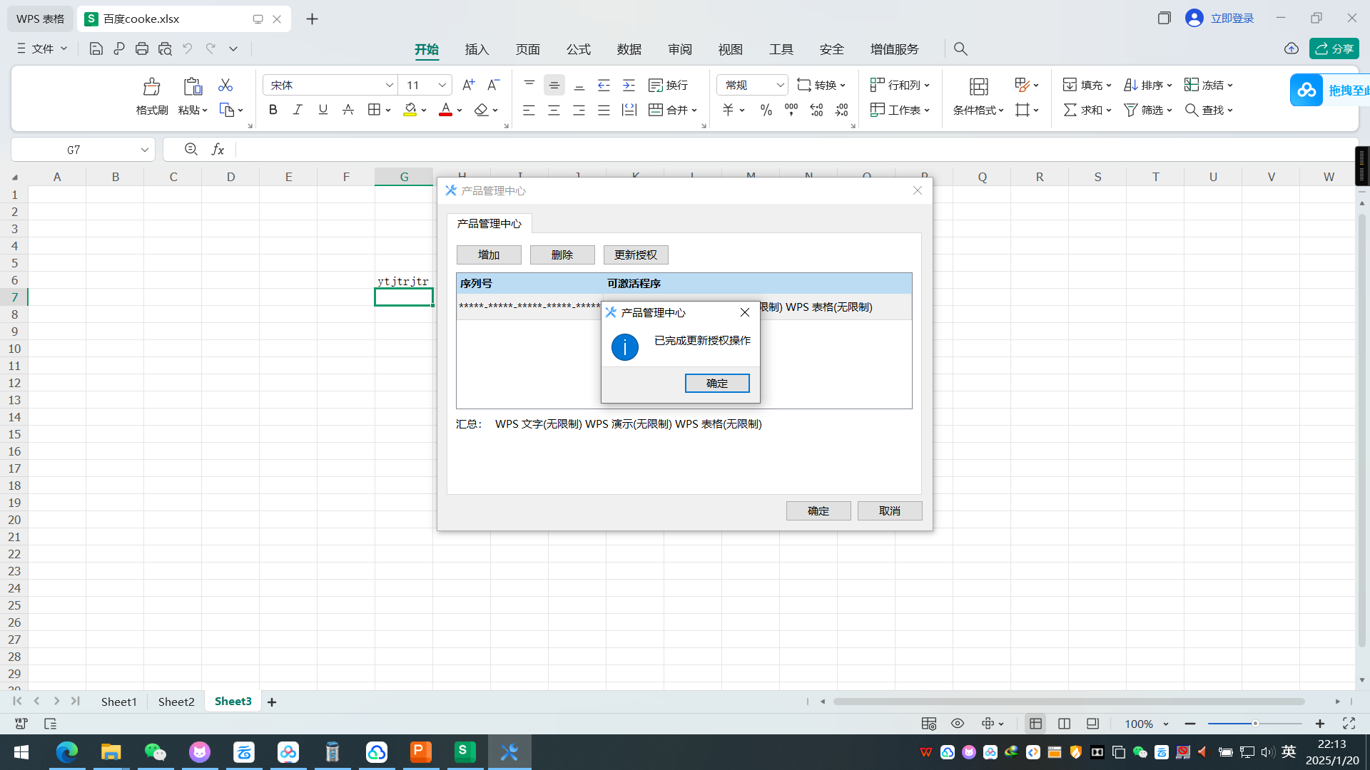Viewport: 1370px width, 770px height.
Task: Click the formula bar input field
Action: click(x=792, y=149)
